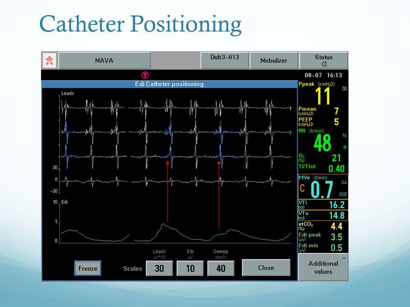Click the Catheter Positioning slide title
This screenshot has height=307, width=410.
click(x=141, y=24)
